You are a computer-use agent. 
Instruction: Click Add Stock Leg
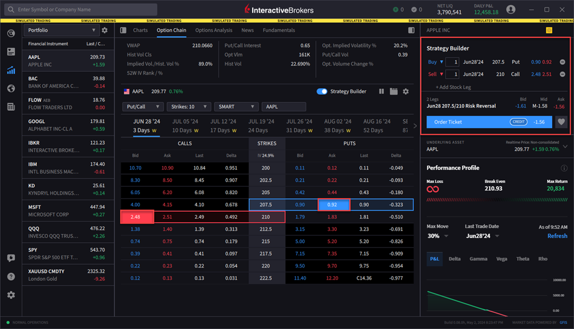tap(453, 87)
